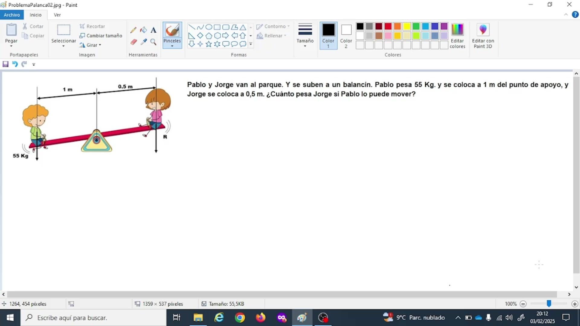Screen dimensions: 580x326
Task: Open the Tamaño line size dropdown
Action: pos(305,35)
